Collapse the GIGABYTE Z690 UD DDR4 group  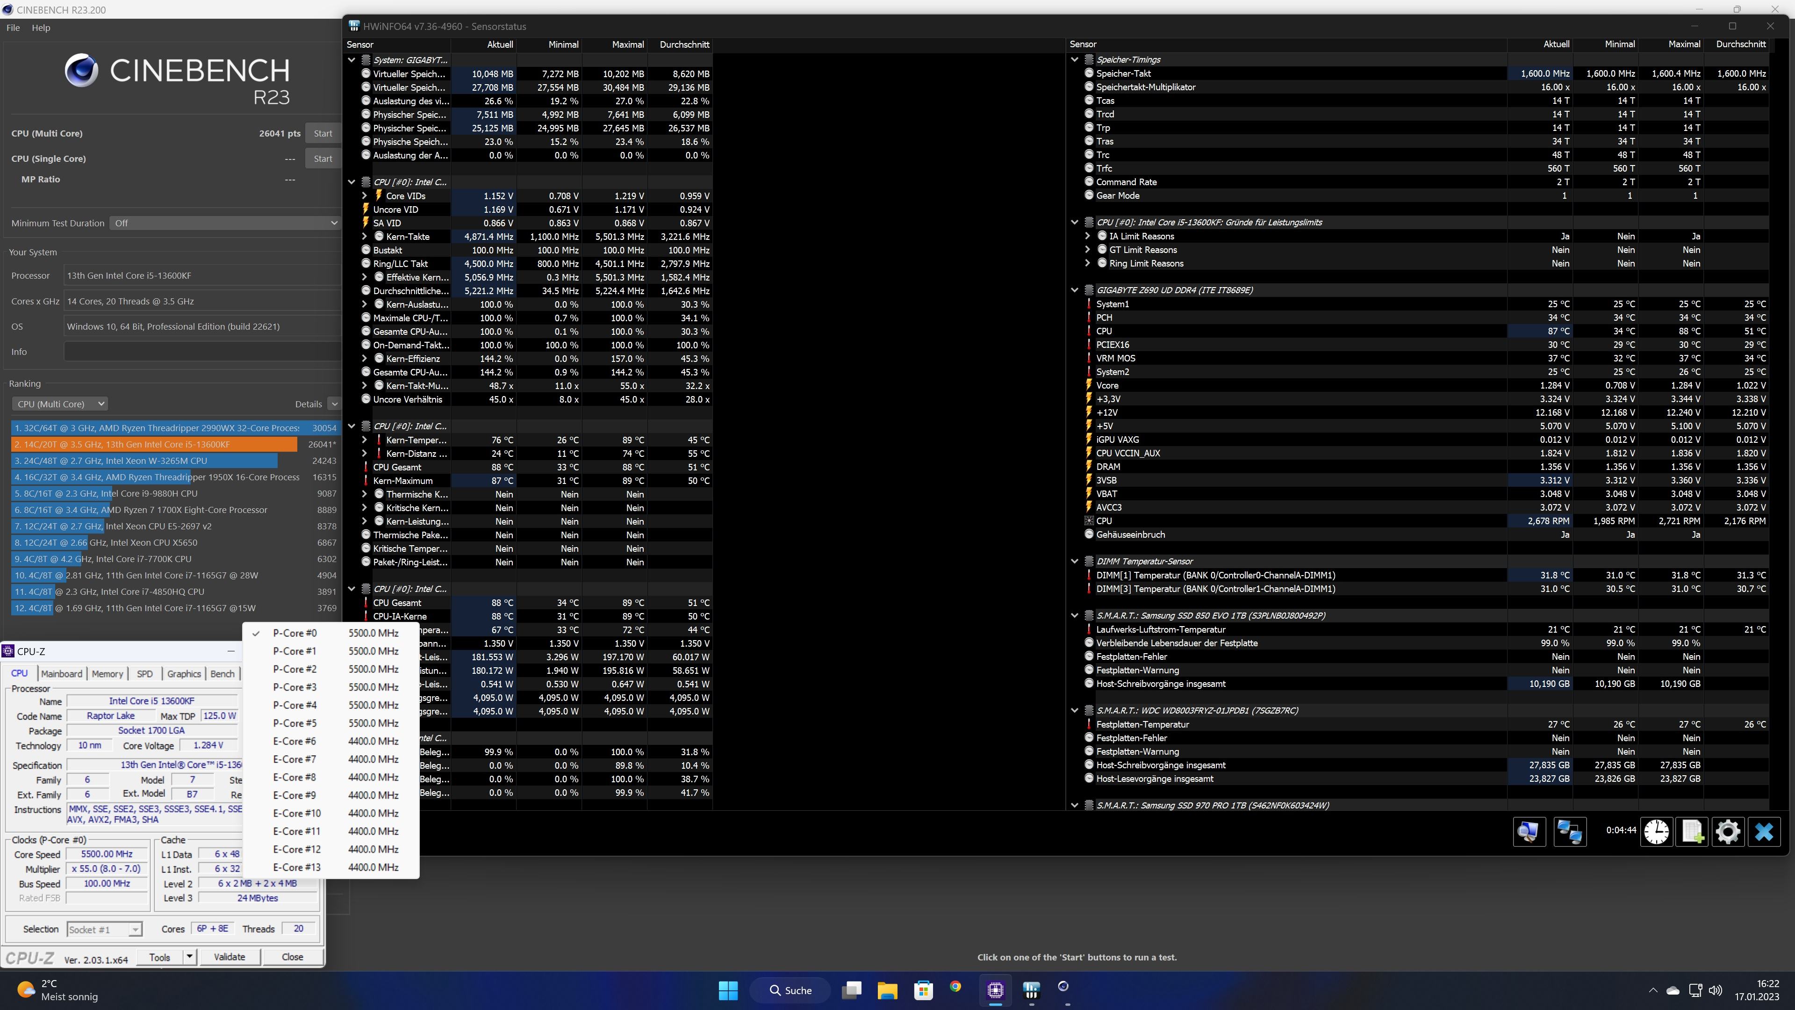click(1075, 290)
